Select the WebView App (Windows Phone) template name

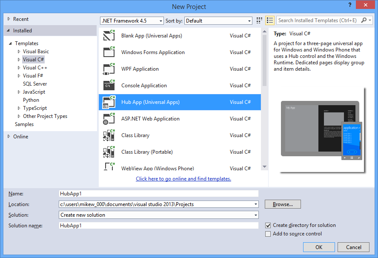tap(157, 168)
